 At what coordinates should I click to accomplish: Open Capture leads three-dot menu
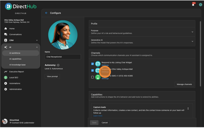(188, 108)
